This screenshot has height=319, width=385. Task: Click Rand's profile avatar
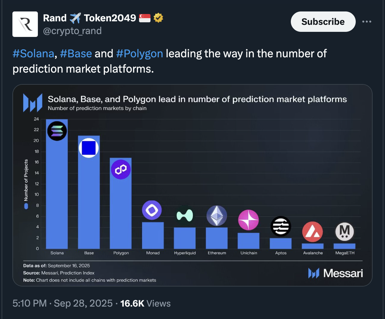25,24
